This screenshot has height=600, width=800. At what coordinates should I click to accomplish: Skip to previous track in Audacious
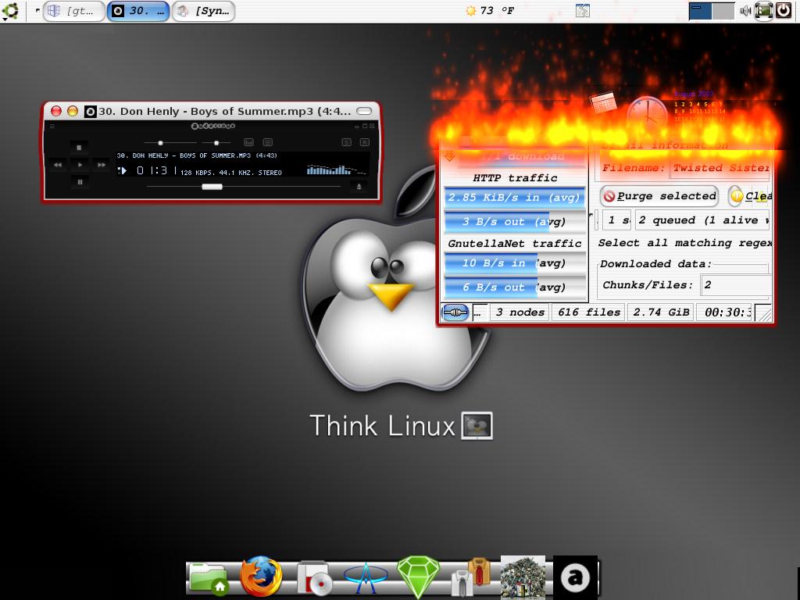58,165
